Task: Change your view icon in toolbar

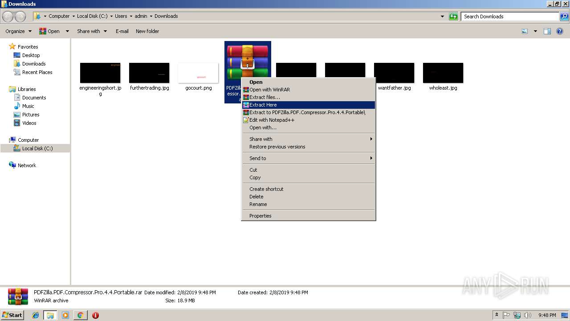Action: 525,31
